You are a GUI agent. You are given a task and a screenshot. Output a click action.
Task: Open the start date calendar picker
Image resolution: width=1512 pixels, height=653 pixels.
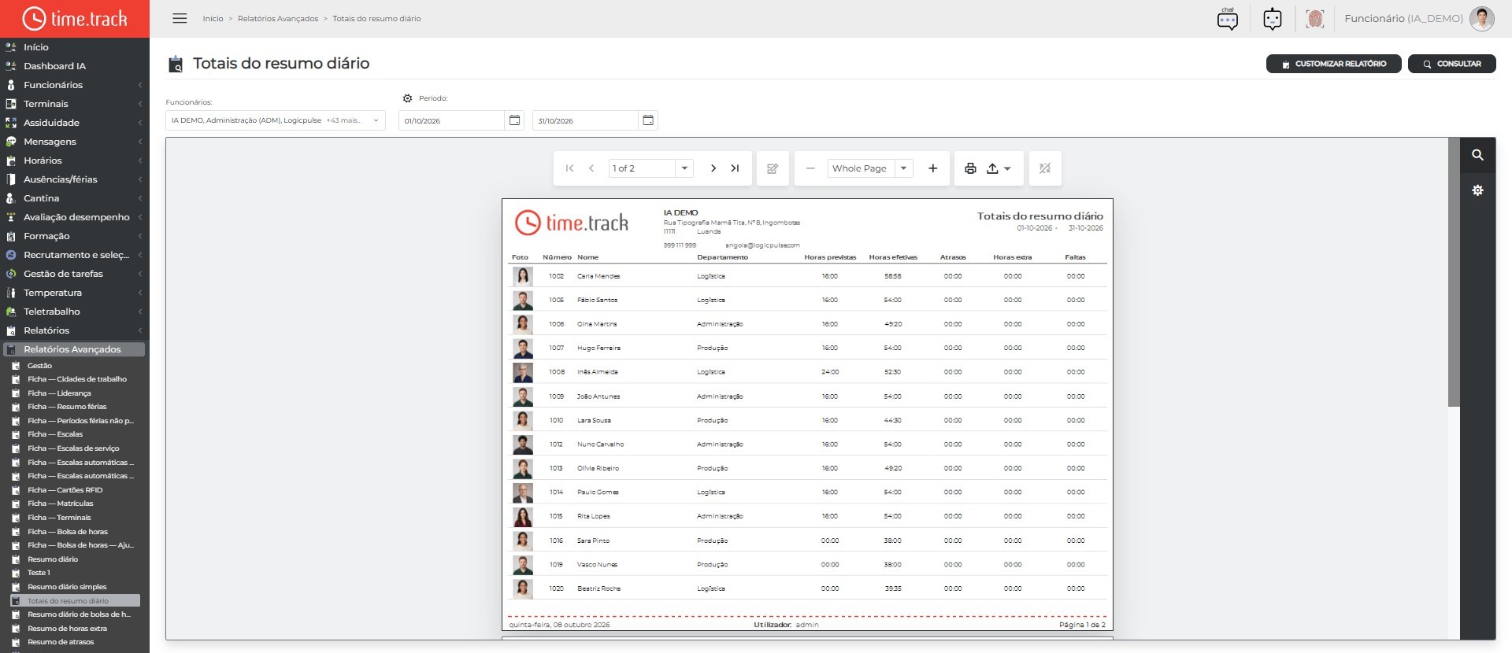pyautogui.click(x=514, y=120)
